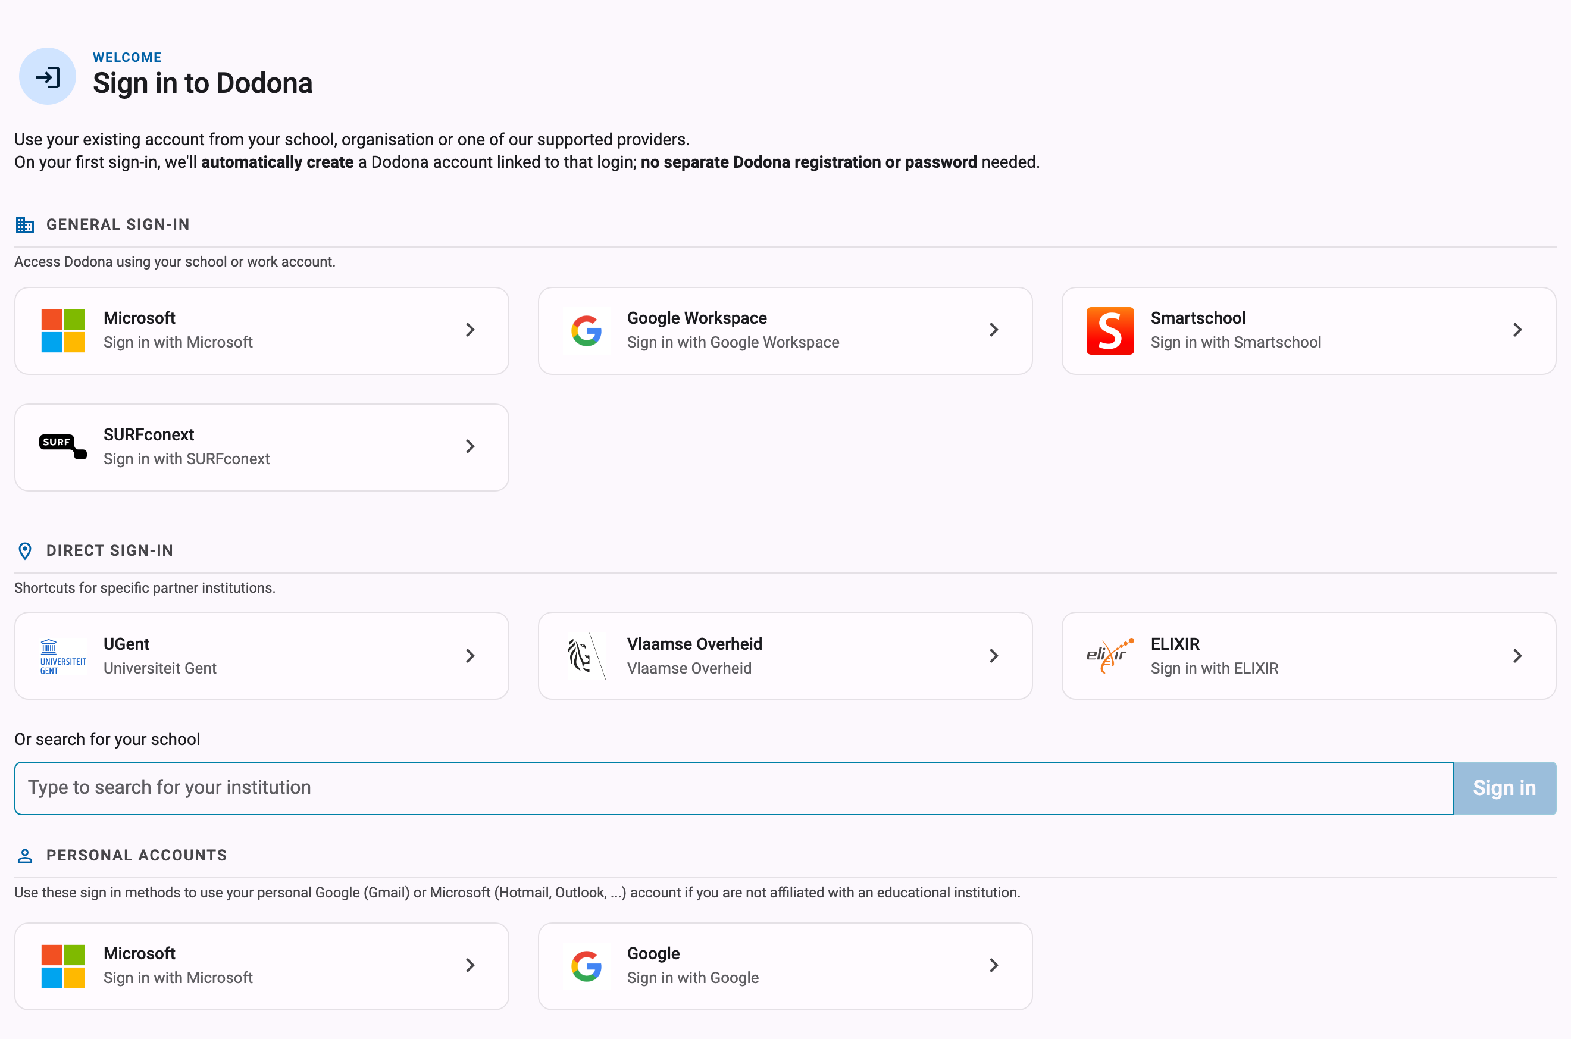Click the location pin icon by Direct Sign-in
The image size is (1571, 1039).
[x=24, y=551]
